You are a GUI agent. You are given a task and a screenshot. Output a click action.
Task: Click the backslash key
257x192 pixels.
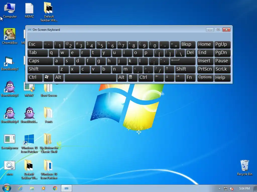[180, 53]
